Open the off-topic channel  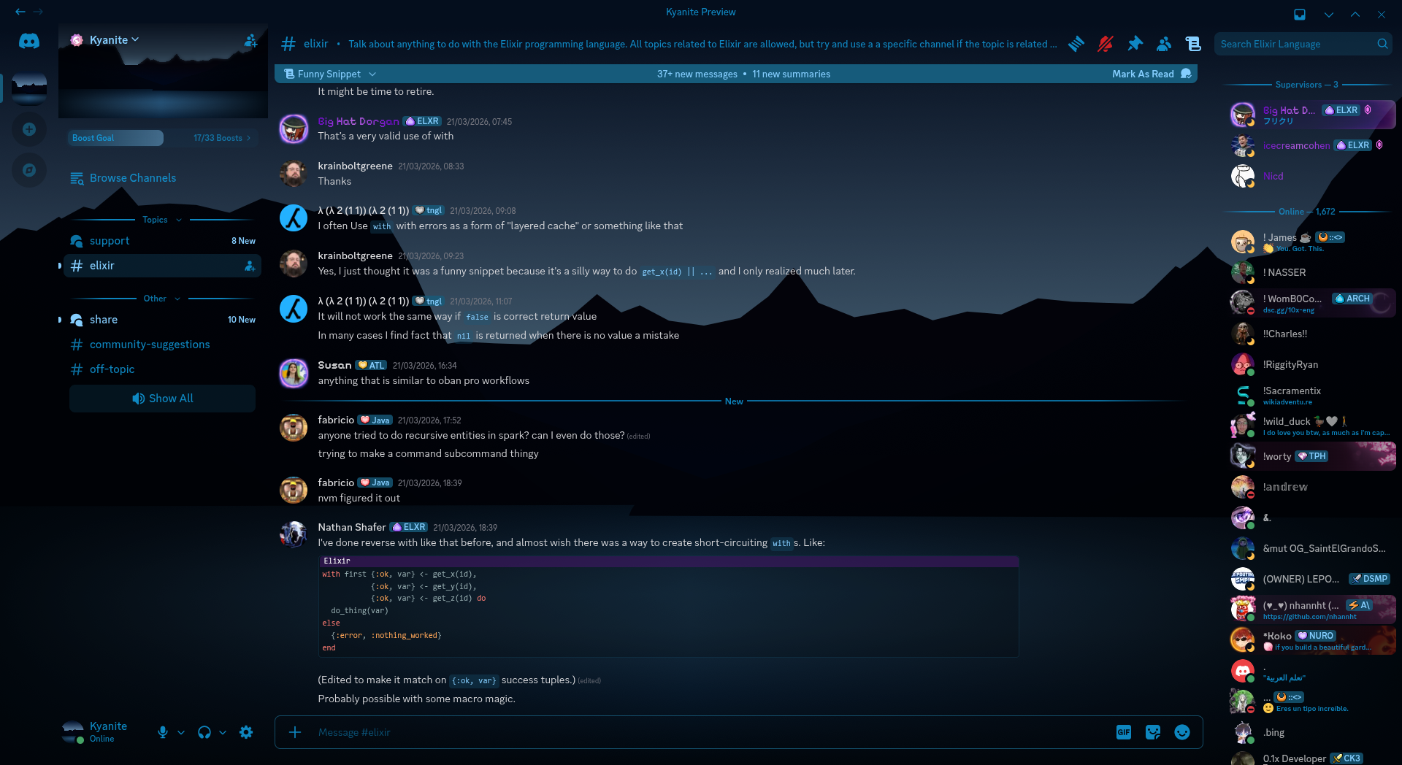112,369
